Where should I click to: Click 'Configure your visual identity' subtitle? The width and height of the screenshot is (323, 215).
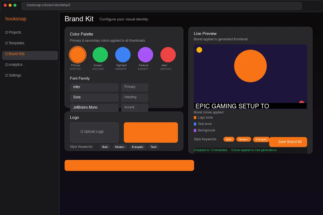(124, 19)
